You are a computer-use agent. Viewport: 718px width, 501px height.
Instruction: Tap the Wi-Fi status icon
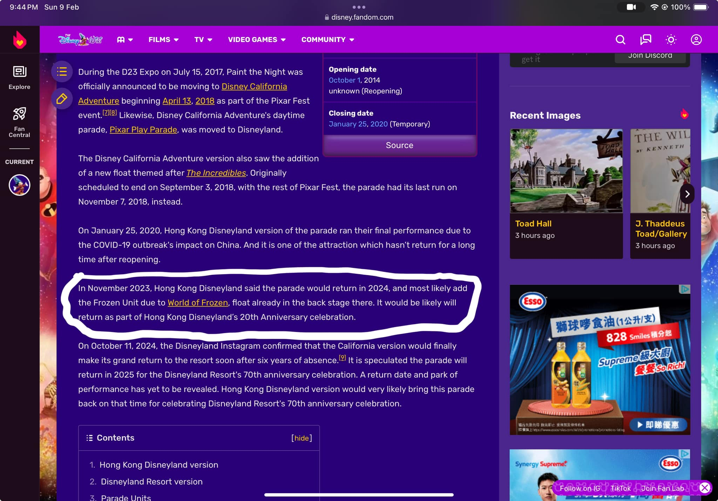click(x=654, y=7)
